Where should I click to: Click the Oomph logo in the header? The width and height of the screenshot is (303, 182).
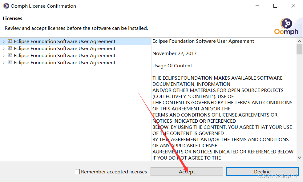coord(286,27)
